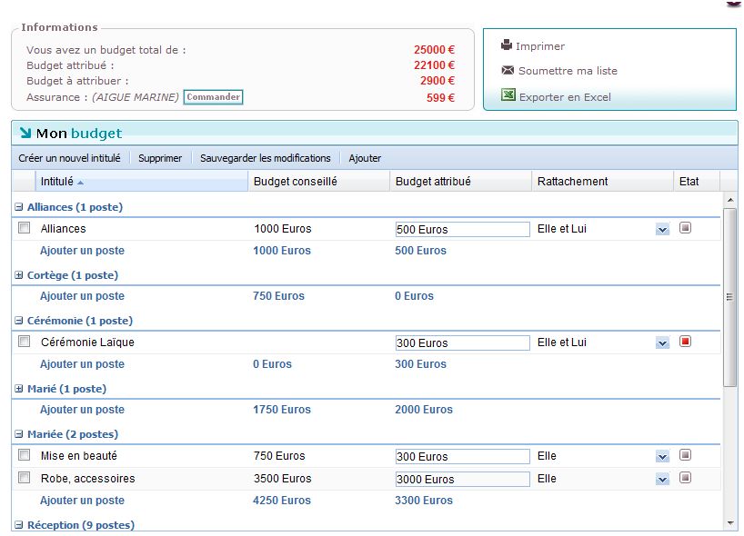
Task: Click the envelope icon for Soumettre ma liste
Action: pos(508,71)
